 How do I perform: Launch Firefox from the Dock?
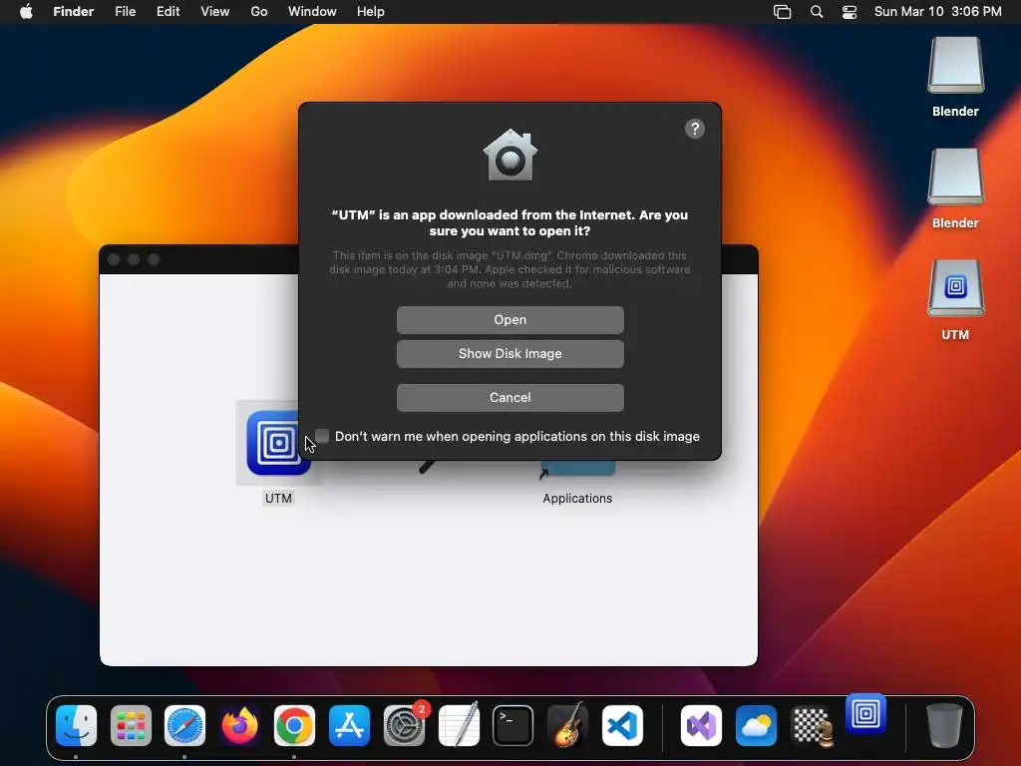click(x=239, y=726)
